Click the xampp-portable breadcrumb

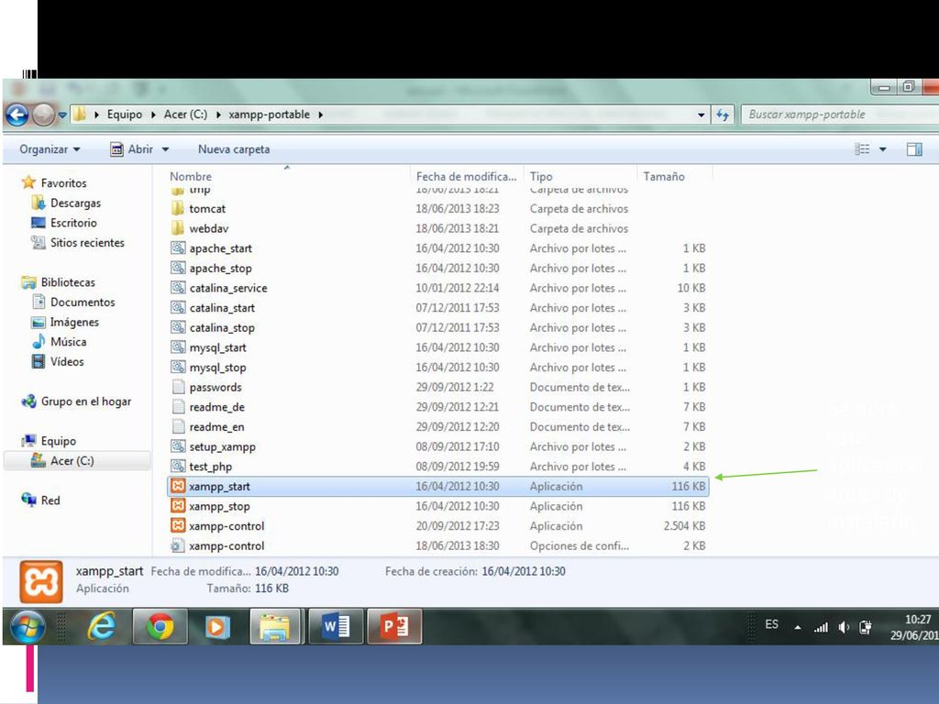[x=270, y=115]
